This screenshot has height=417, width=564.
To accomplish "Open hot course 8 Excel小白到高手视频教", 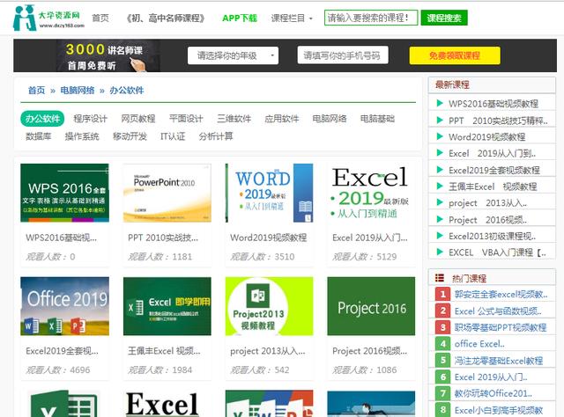I will [x=499, y=410].
